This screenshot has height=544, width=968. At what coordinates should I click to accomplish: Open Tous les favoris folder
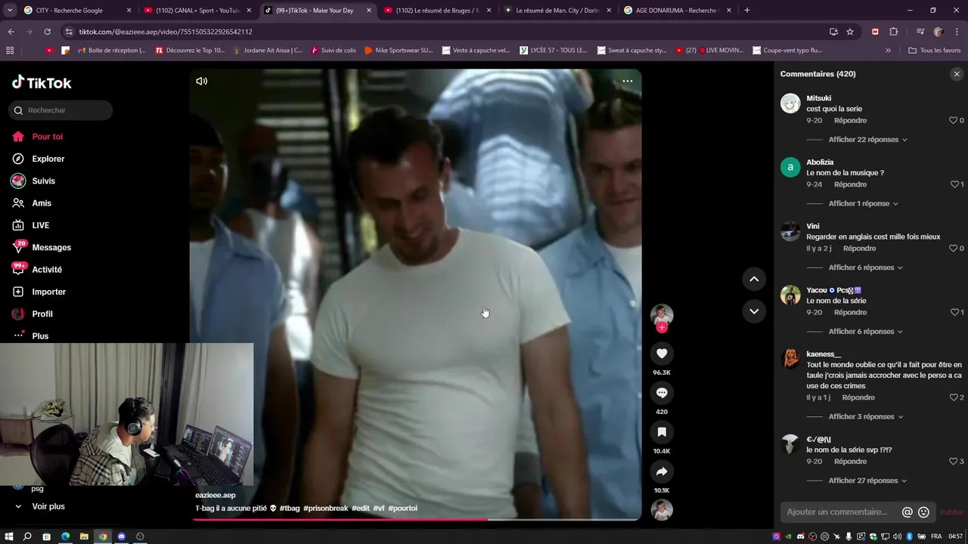(935, 51)
